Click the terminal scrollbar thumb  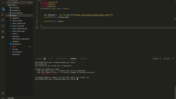click(175, 93)
